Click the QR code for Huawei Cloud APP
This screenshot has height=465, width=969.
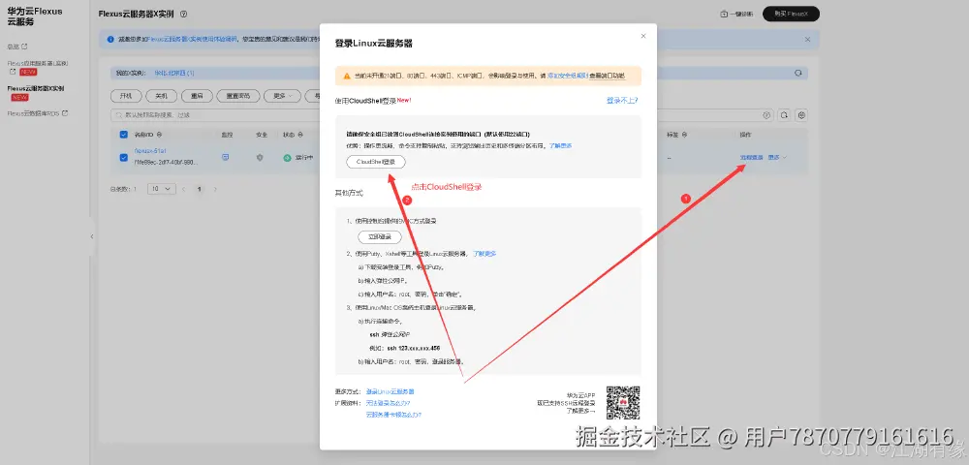click(x=622, y=403)
